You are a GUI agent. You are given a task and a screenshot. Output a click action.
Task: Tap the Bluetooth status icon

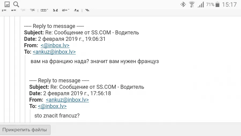(183, 5)
